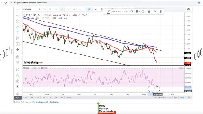The image size is (203, 114).
Task: Toggle magnet mode in left toolbar
Action: click(x=18, y=70)
